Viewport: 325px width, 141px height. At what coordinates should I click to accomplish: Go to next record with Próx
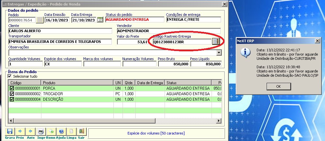pos(20,132)
